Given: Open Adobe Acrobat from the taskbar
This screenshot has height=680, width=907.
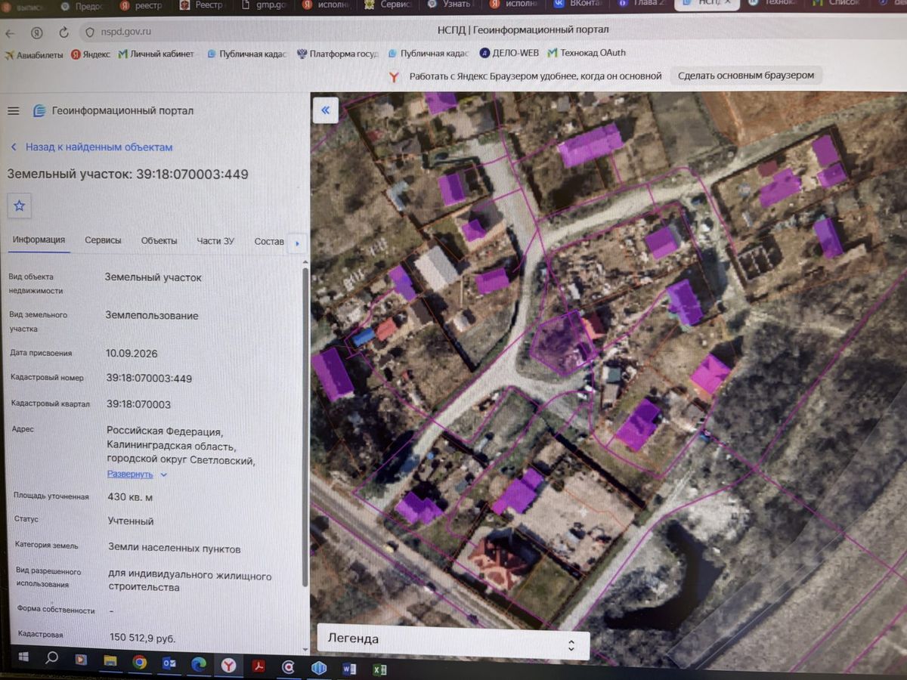Looking at the screenshot, I should pos(258,667).
